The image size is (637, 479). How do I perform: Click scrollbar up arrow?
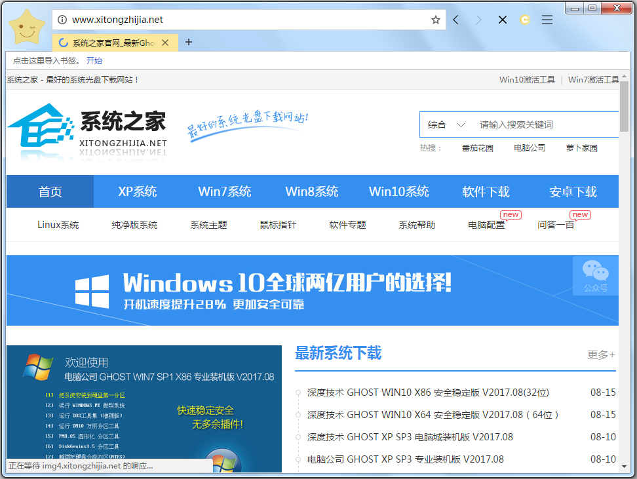coord(624,77)
